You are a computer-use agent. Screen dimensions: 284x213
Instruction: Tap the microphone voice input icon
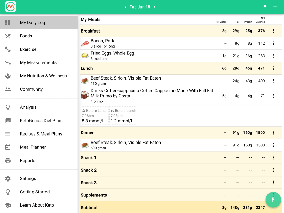click(265, 7)
